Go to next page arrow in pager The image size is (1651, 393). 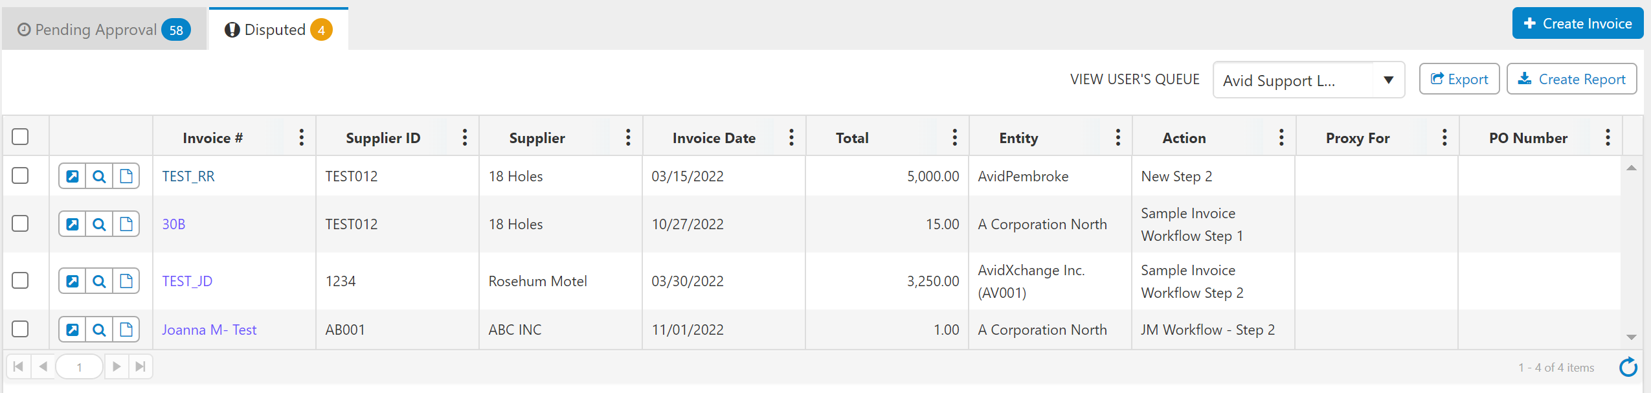117,366
